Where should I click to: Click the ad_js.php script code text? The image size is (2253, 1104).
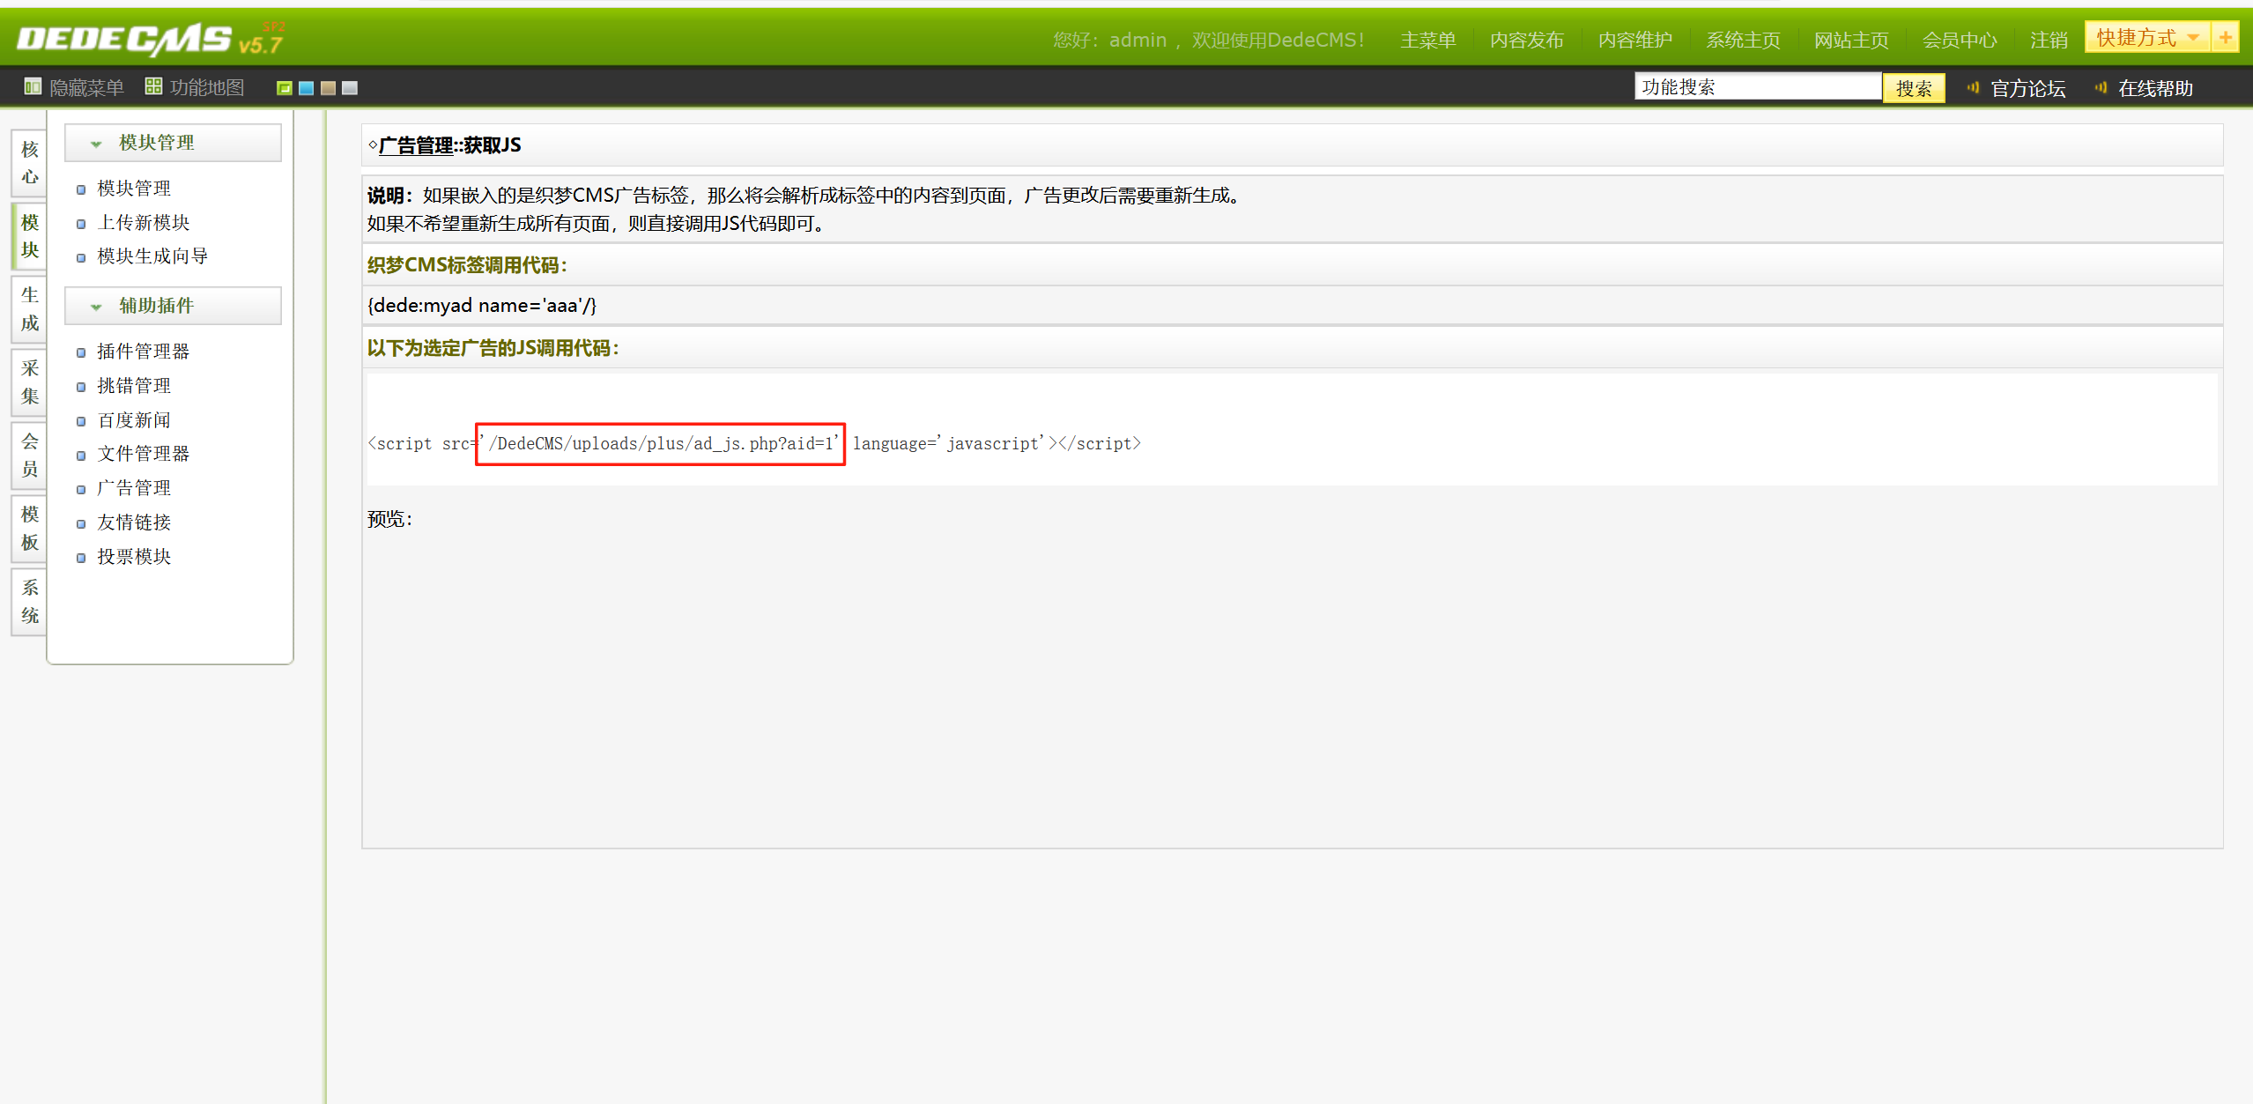pos(754,443)
